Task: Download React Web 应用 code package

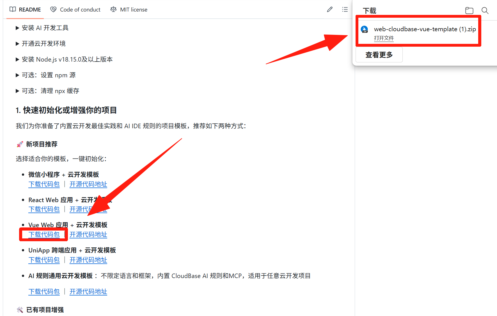Action: pos(44,209)
